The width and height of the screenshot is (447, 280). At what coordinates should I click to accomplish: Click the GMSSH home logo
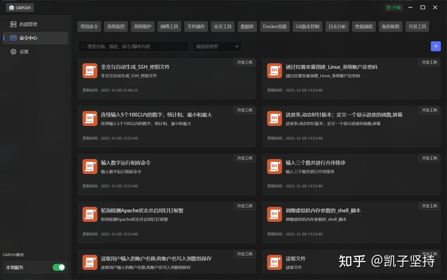[x=19, y=7]
